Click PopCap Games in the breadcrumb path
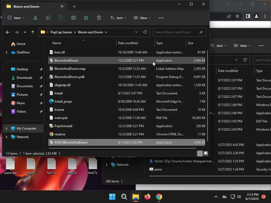The image size is (271, 203). pyautogui.click(x=61, y=32)
